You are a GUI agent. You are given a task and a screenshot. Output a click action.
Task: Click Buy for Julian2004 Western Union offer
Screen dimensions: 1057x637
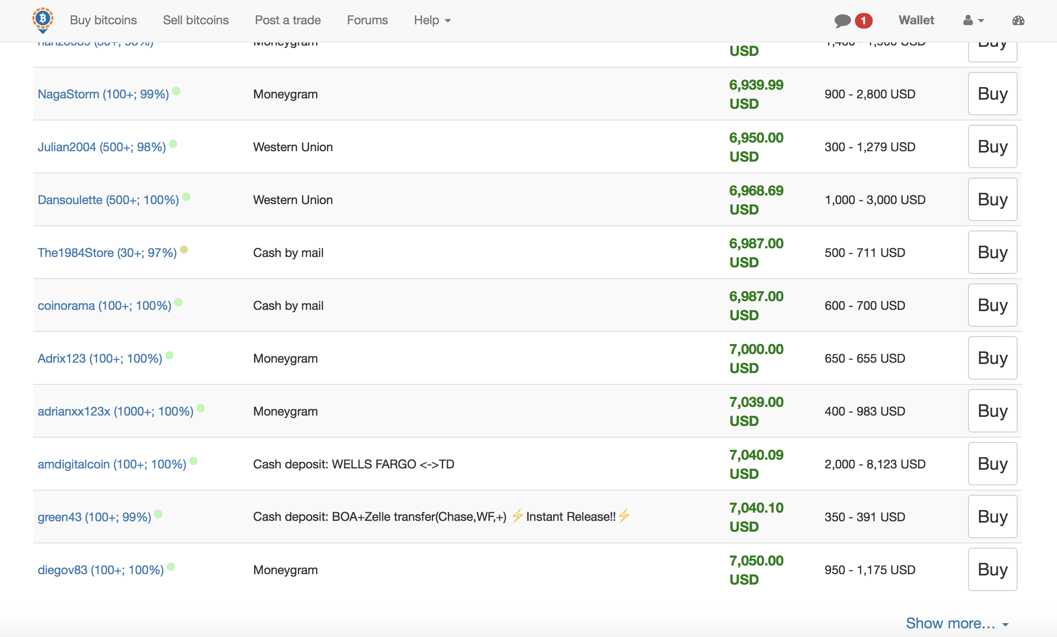coord(992,146)
